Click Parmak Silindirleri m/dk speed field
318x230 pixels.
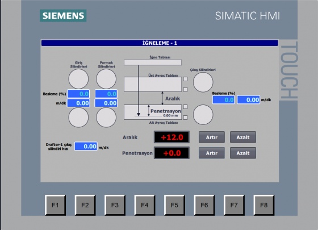pyautogui.click(x=106, y=103)
